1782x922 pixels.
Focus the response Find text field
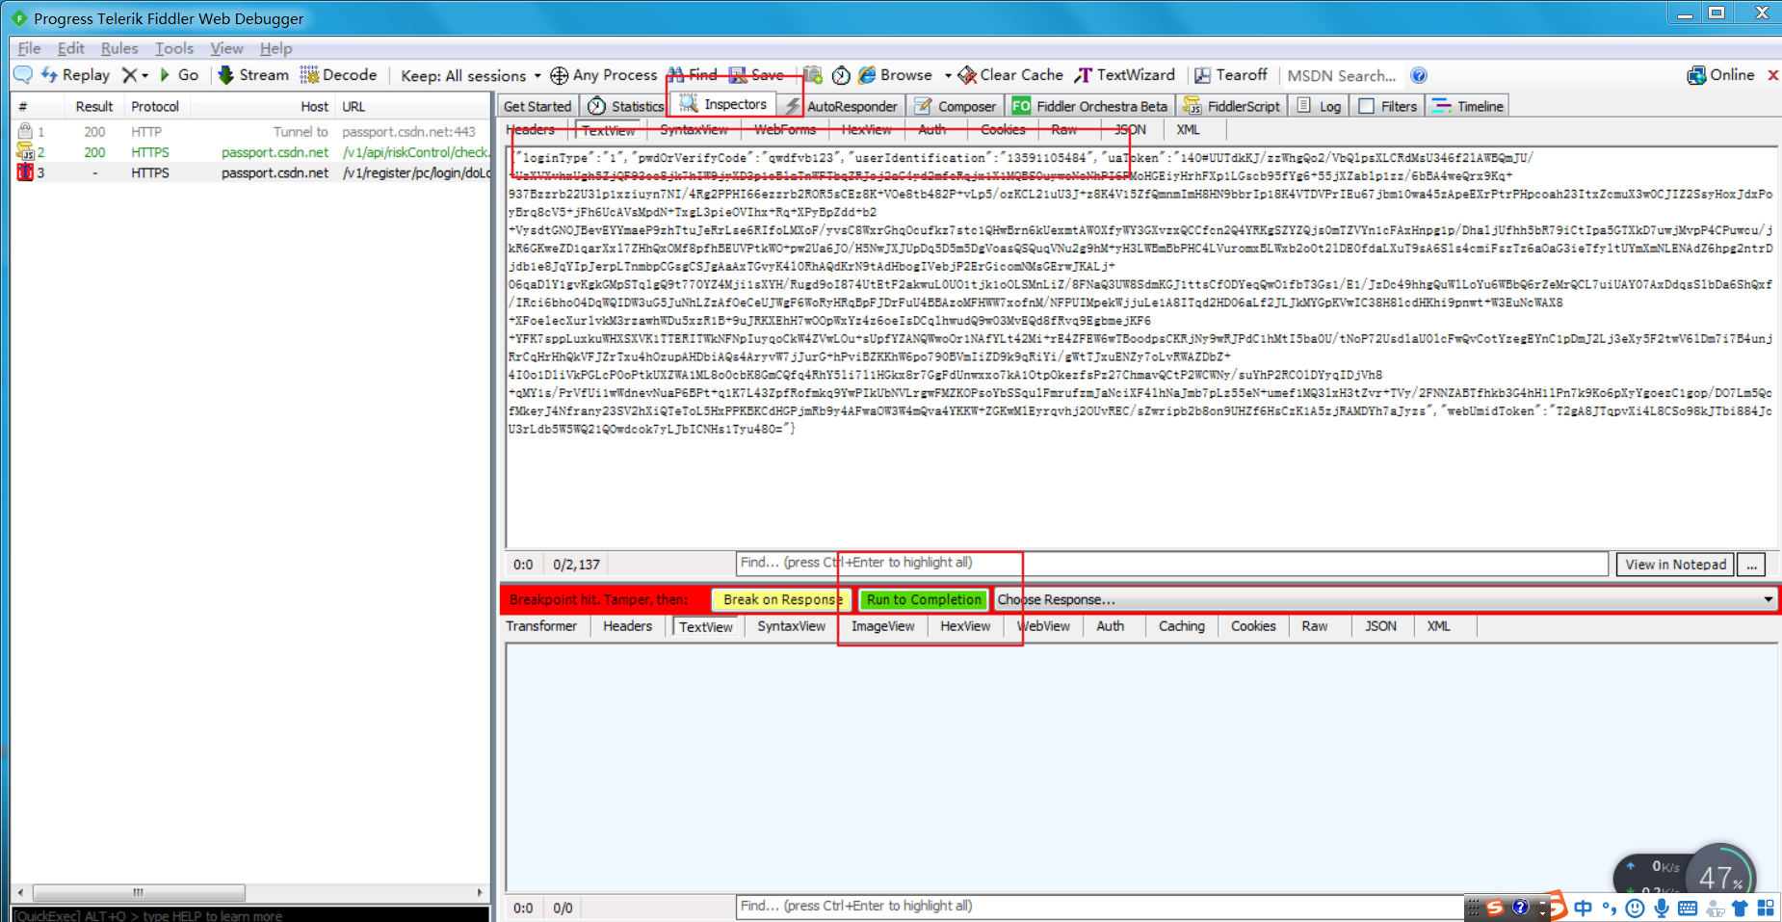click(1100, 907)
